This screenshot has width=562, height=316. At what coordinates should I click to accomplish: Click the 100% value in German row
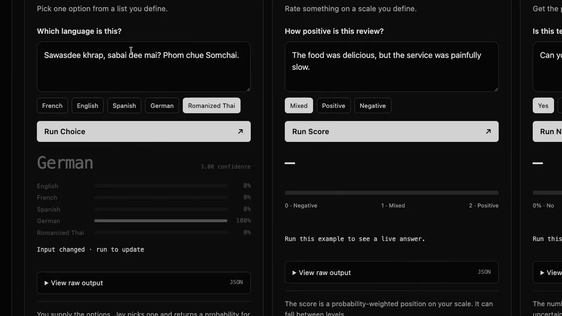click(243, 220)
